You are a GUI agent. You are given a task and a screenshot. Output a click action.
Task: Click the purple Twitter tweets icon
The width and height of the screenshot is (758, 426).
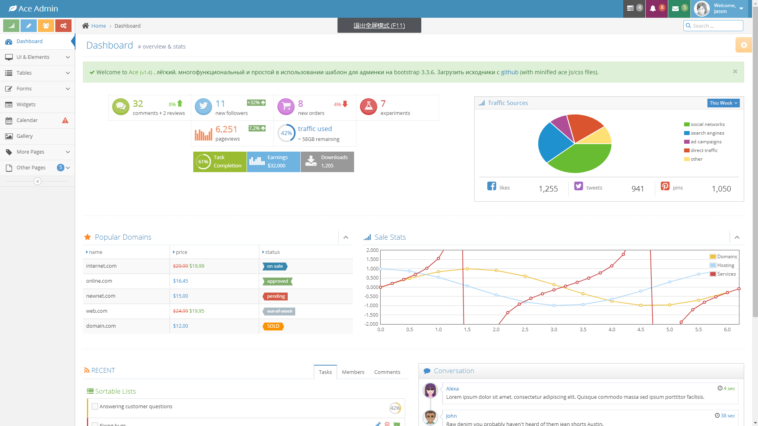point(579,186)
